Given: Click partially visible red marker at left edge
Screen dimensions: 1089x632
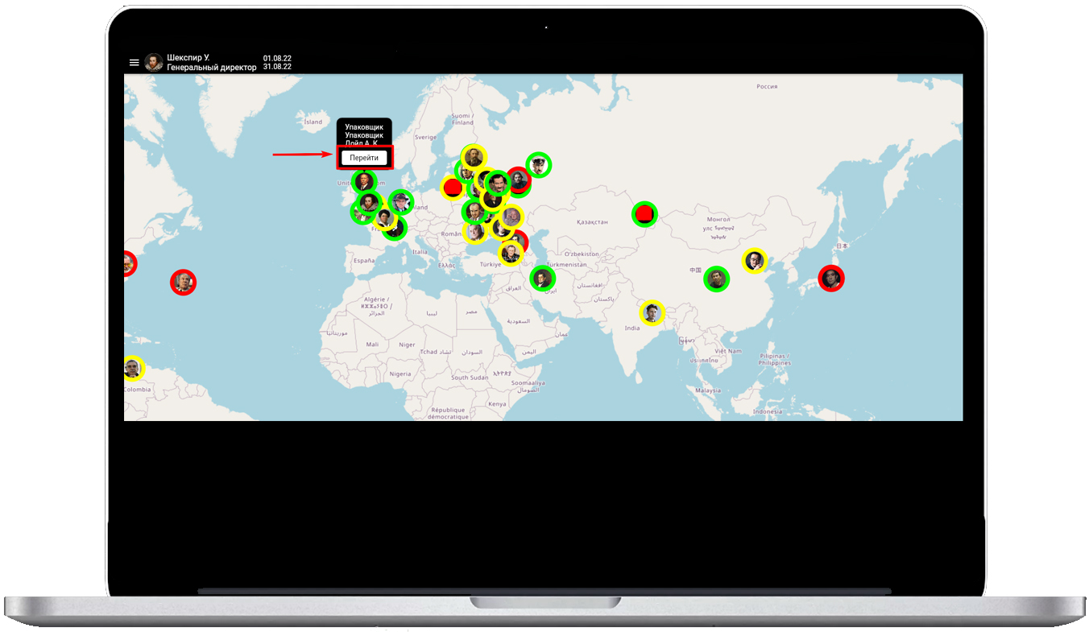Looking at the screenshot, I should coord(127,263).
